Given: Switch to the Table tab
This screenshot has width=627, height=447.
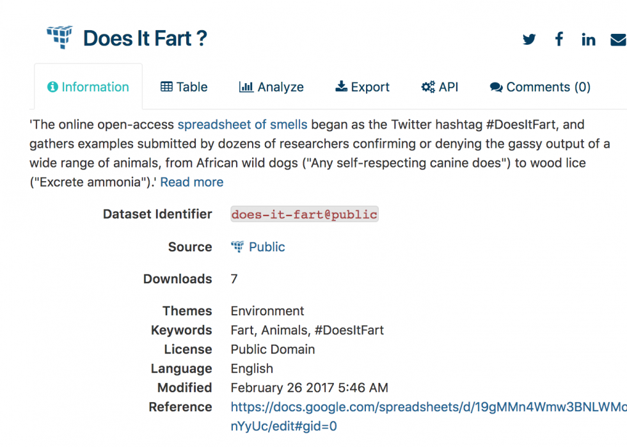Looking at the screenshot, I should (184, 87).
